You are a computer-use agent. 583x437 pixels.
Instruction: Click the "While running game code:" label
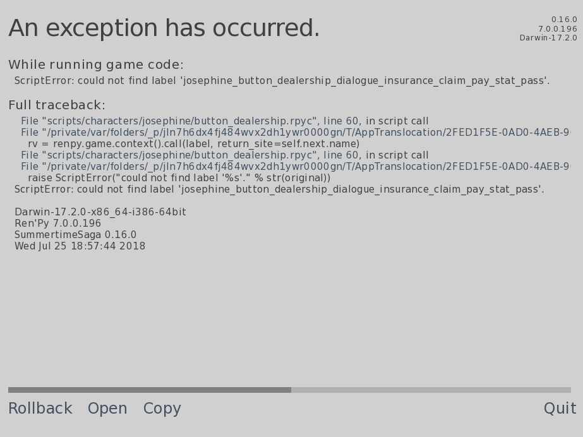pos(96,65)
